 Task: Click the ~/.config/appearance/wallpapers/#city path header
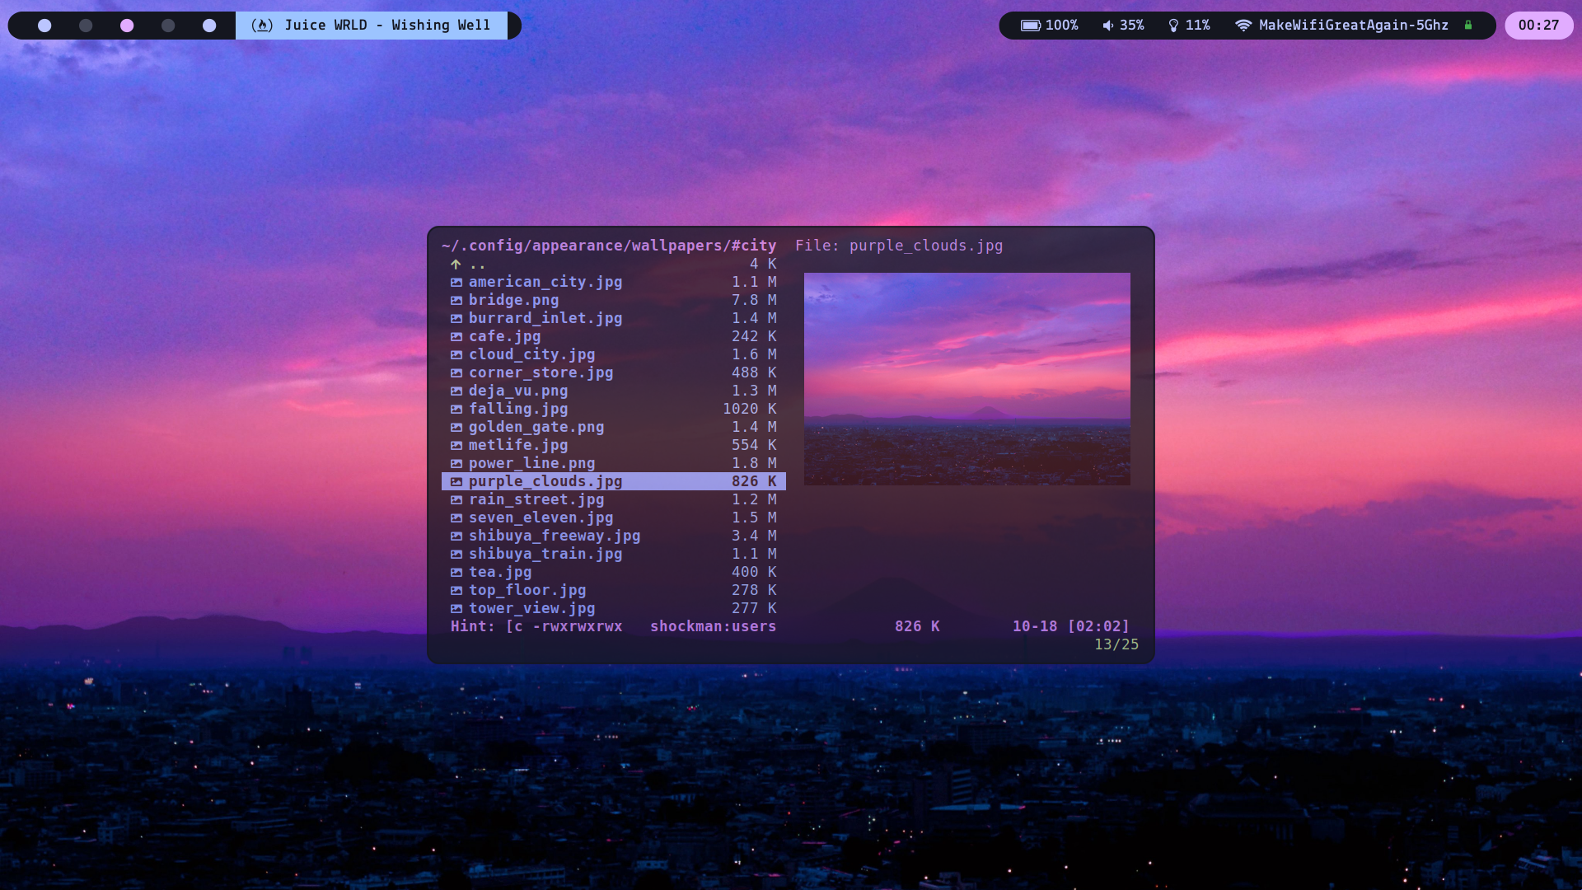(609, 246)
